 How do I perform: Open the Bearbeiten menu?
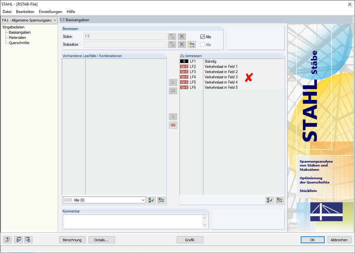point(25,12)
